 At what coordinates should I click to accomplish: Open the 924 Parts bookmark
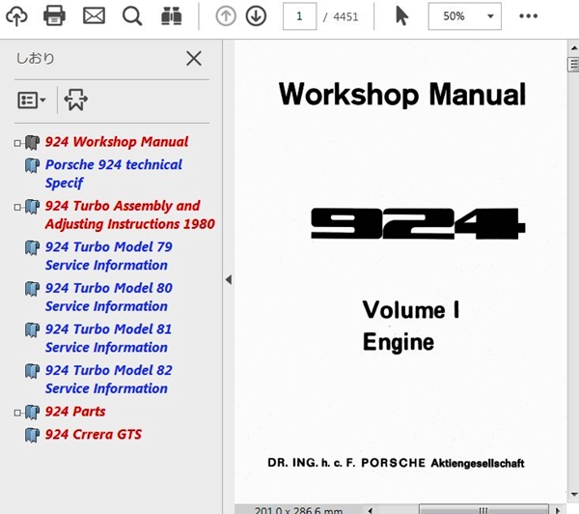(x=75, y=412)
